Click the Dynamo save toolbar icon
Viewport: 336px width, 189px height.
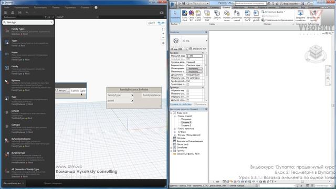[20, 13]
